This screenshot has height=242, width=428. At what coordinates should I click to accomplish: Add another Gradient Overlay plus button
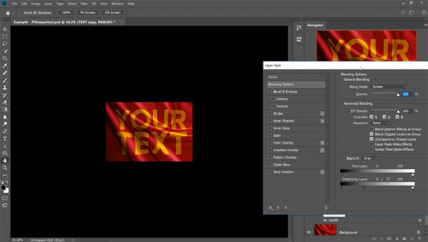pyautogui.click(x=322, y=150)
